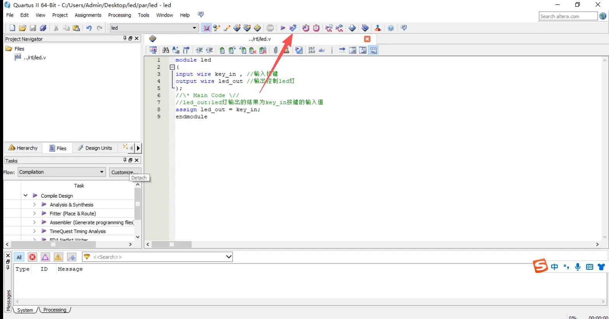Viewport: 609px width, 319px height.
Task: Close the Tasks panel
Action: [137, 160]
